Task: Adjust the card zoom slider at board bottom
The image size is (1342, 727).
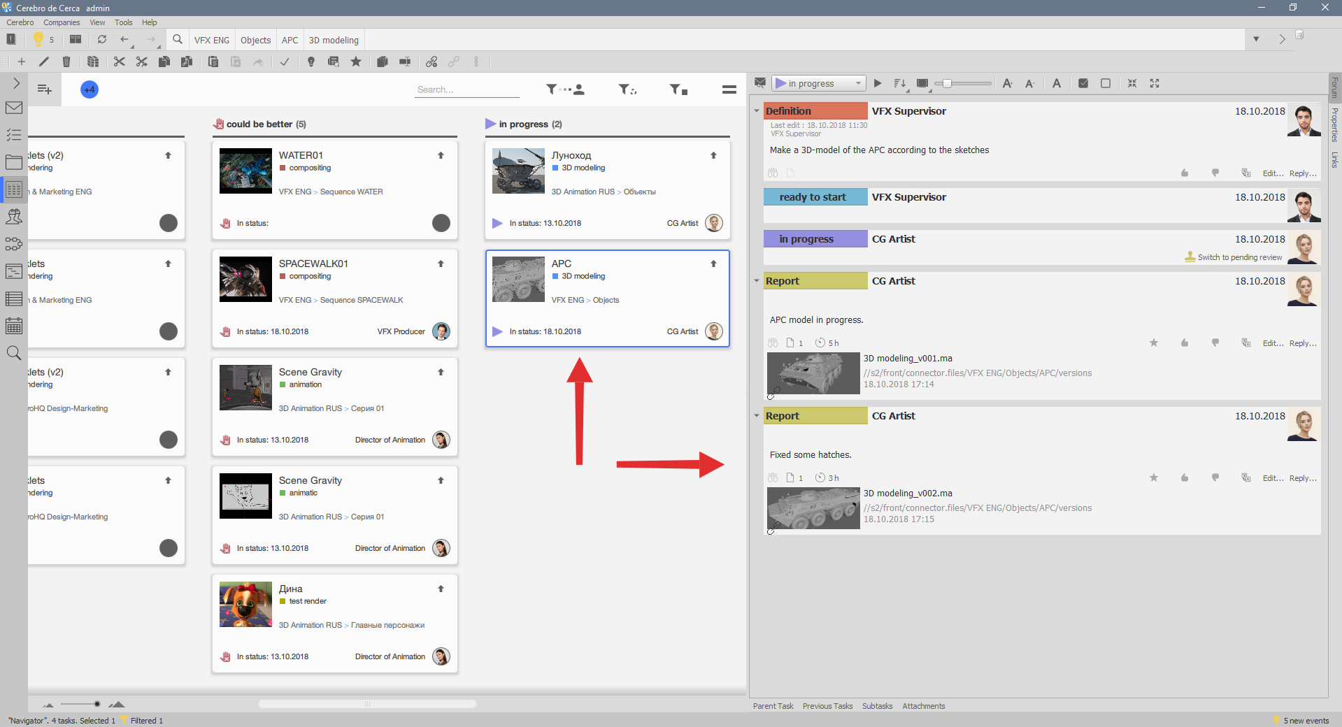Action: point(80,704)
